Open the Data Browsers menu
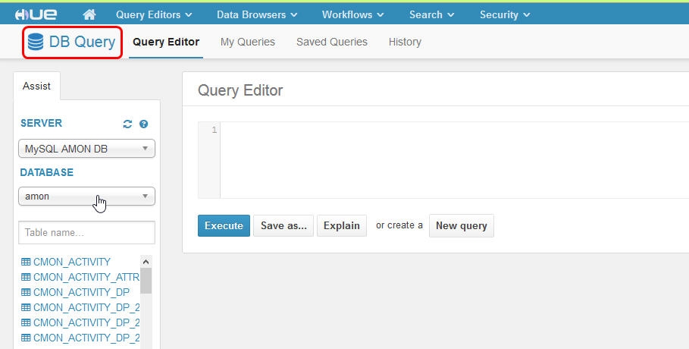Screen dimensions: 689x349 coord(257,14)
